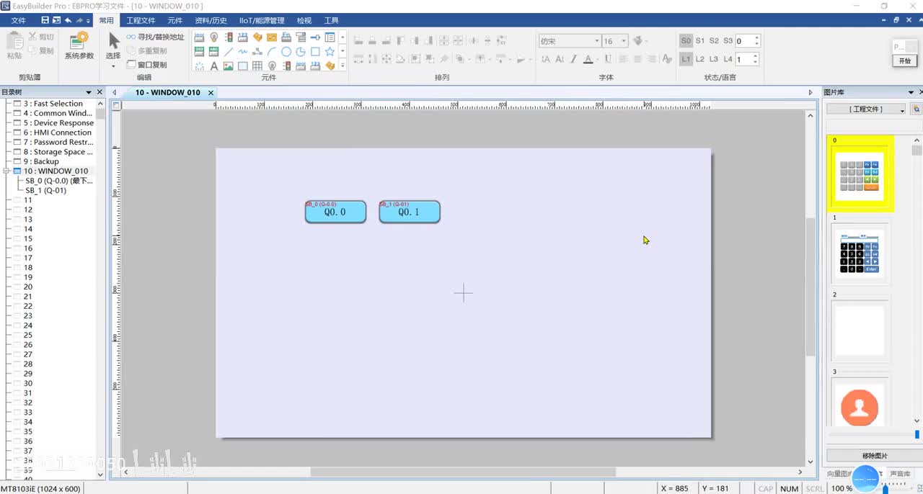Switch to the 工程文件 ribbon tab
923x494 pixels.
(x=141, y=20)
